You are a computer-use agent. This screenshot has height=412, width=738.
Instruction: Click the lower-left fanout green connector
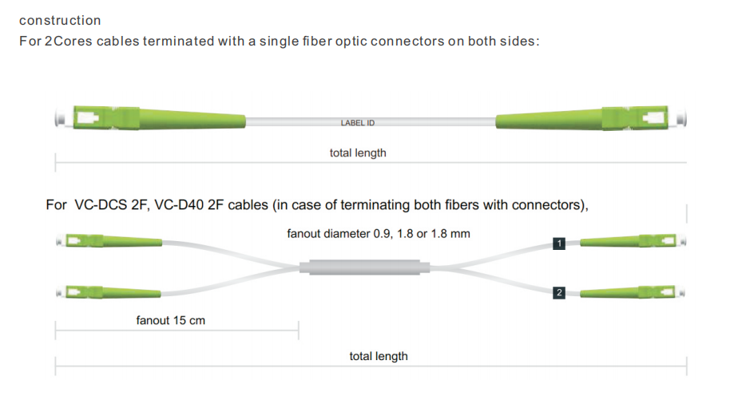(x=109, y=292)
